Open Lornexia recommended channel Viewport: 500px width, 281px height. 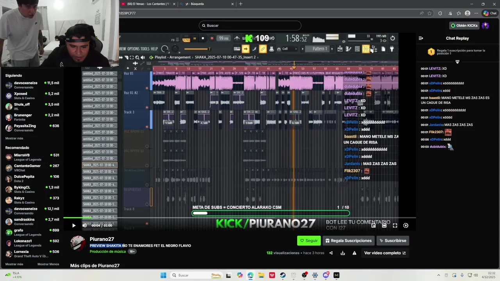tap(32, 254)
